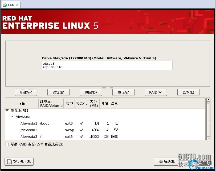Click the Lab tab VM icon

[5, 5]
